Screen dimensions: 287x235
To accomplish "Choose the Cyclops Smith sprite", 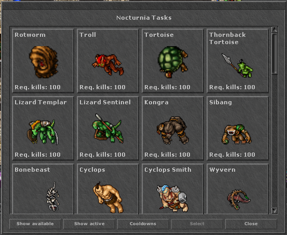I will 173,198.
